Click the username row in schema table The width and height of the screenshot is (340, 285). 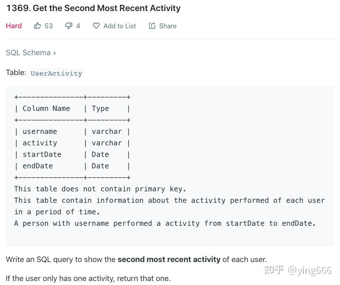click(40, 131)
